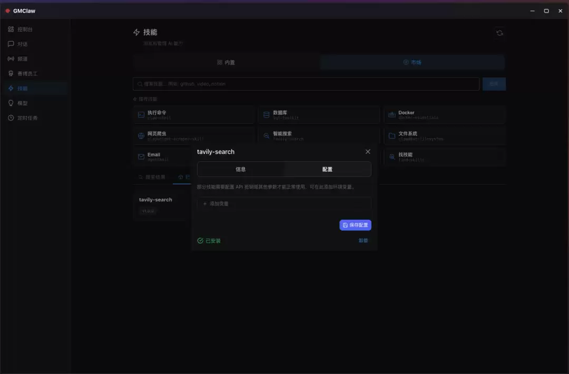Click the 数据库 database icon
Screen dimensions: 569x374
pyautogui.click(x=266, y=114)
